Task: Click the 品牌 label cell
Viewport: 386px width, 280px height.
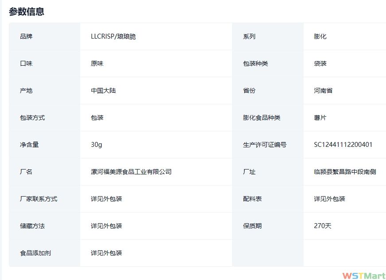Action: coord(26,36)
